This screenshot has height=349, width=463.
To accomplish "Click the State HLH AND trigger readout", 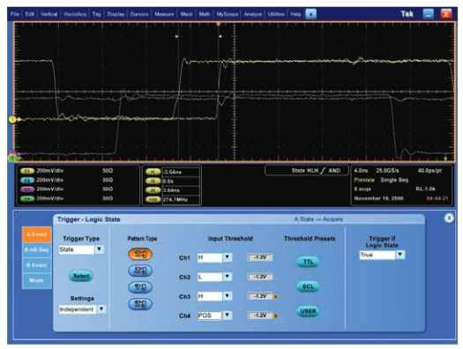I will pos(307,170).
